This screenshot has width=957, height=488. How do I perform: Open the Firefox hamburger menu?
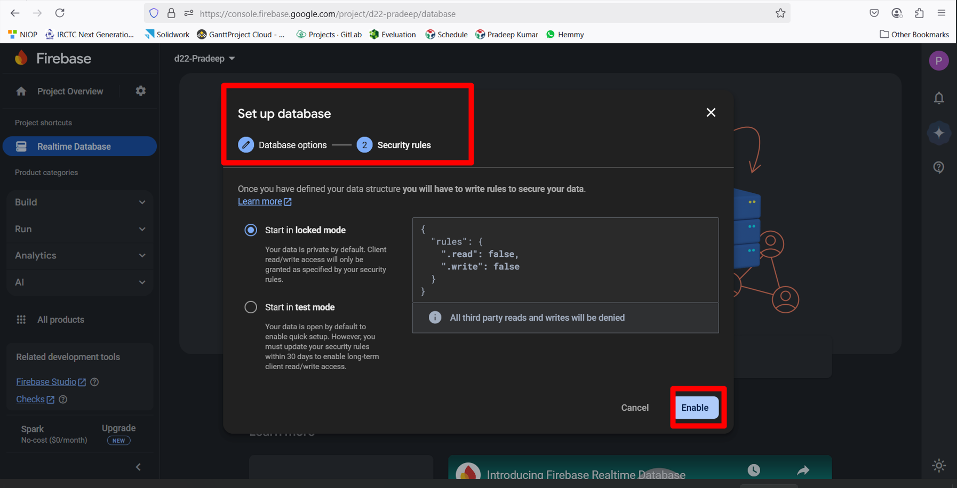(942, 13)
